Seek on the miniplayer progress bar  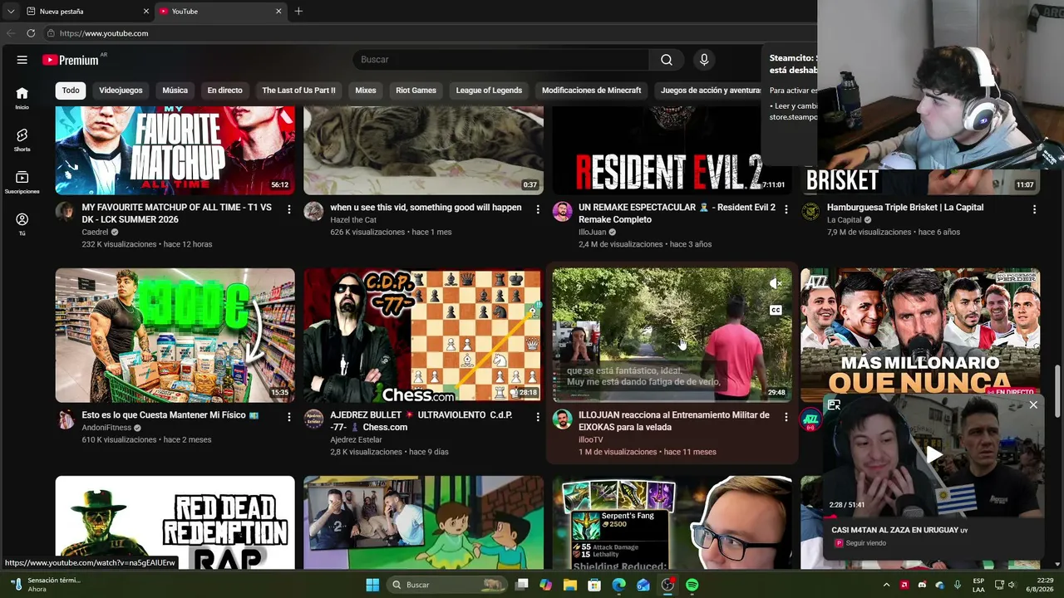pyautogui.click(x=933, y=518)
